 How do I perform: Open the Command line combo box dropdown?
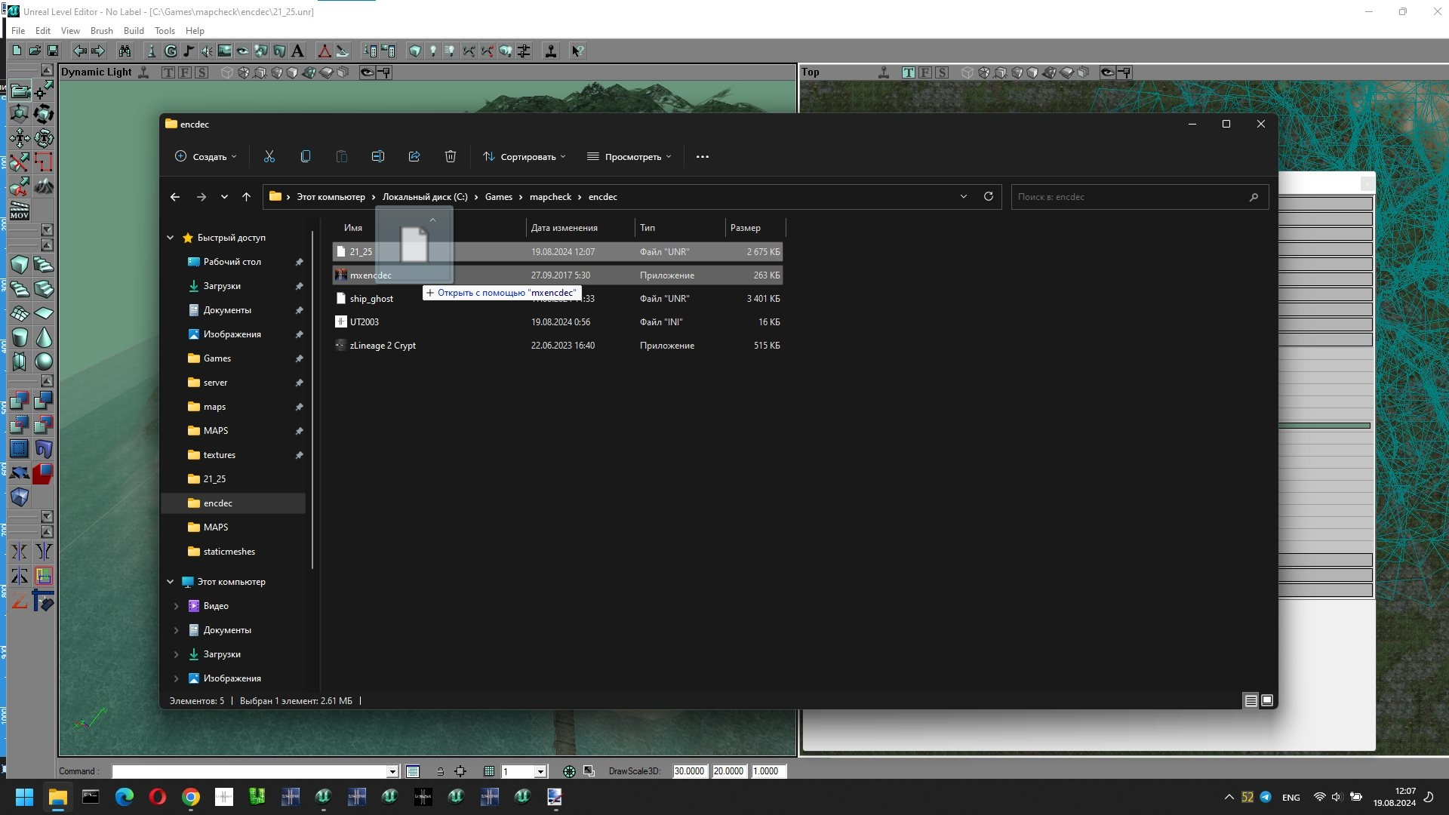coord(392,771)
